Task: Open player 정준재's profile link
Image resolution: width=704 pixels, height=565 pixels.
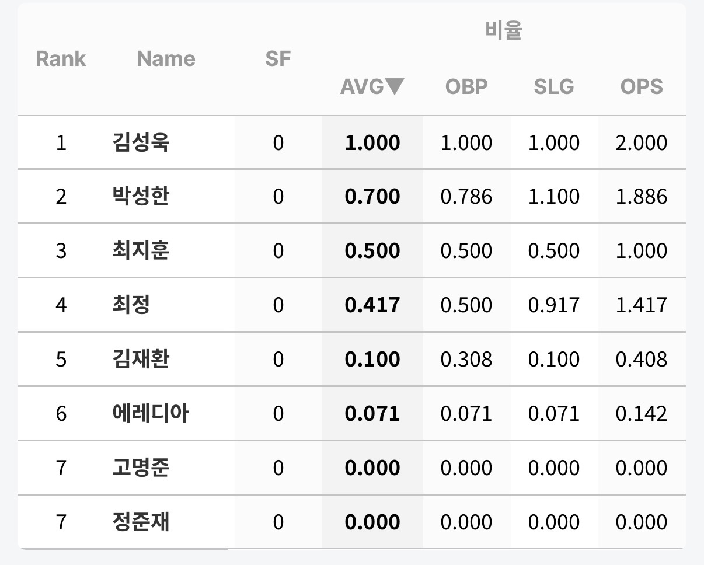Action: click(x=141, y=522)
